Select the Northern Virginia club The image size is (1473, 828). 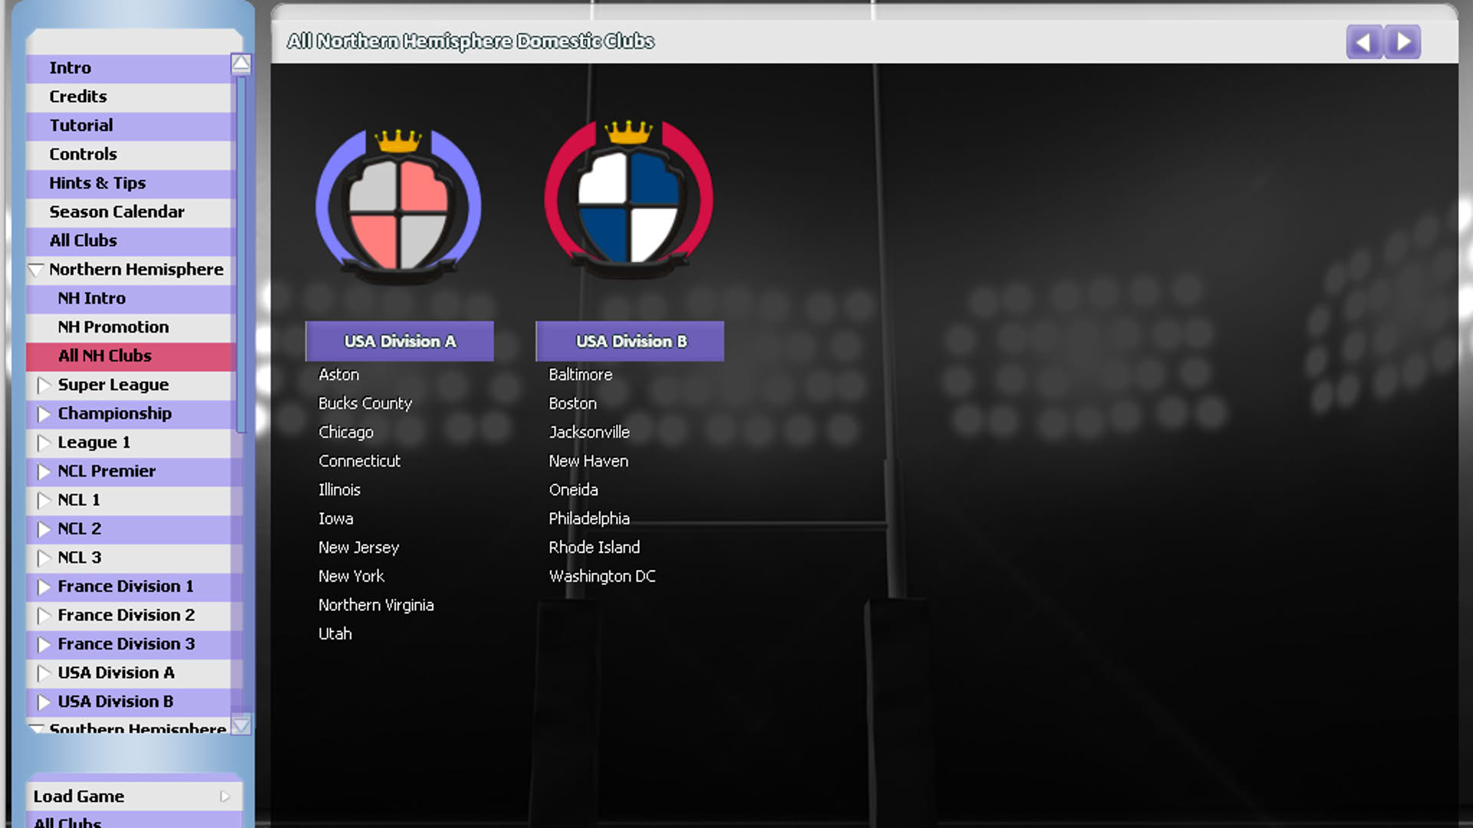tap(376, 606)
